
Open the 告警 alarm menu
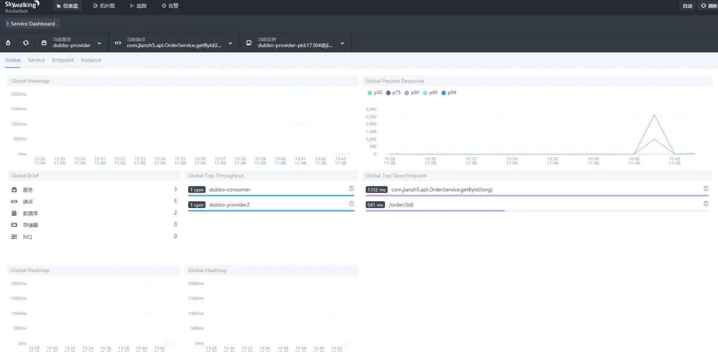coord(170,6)
